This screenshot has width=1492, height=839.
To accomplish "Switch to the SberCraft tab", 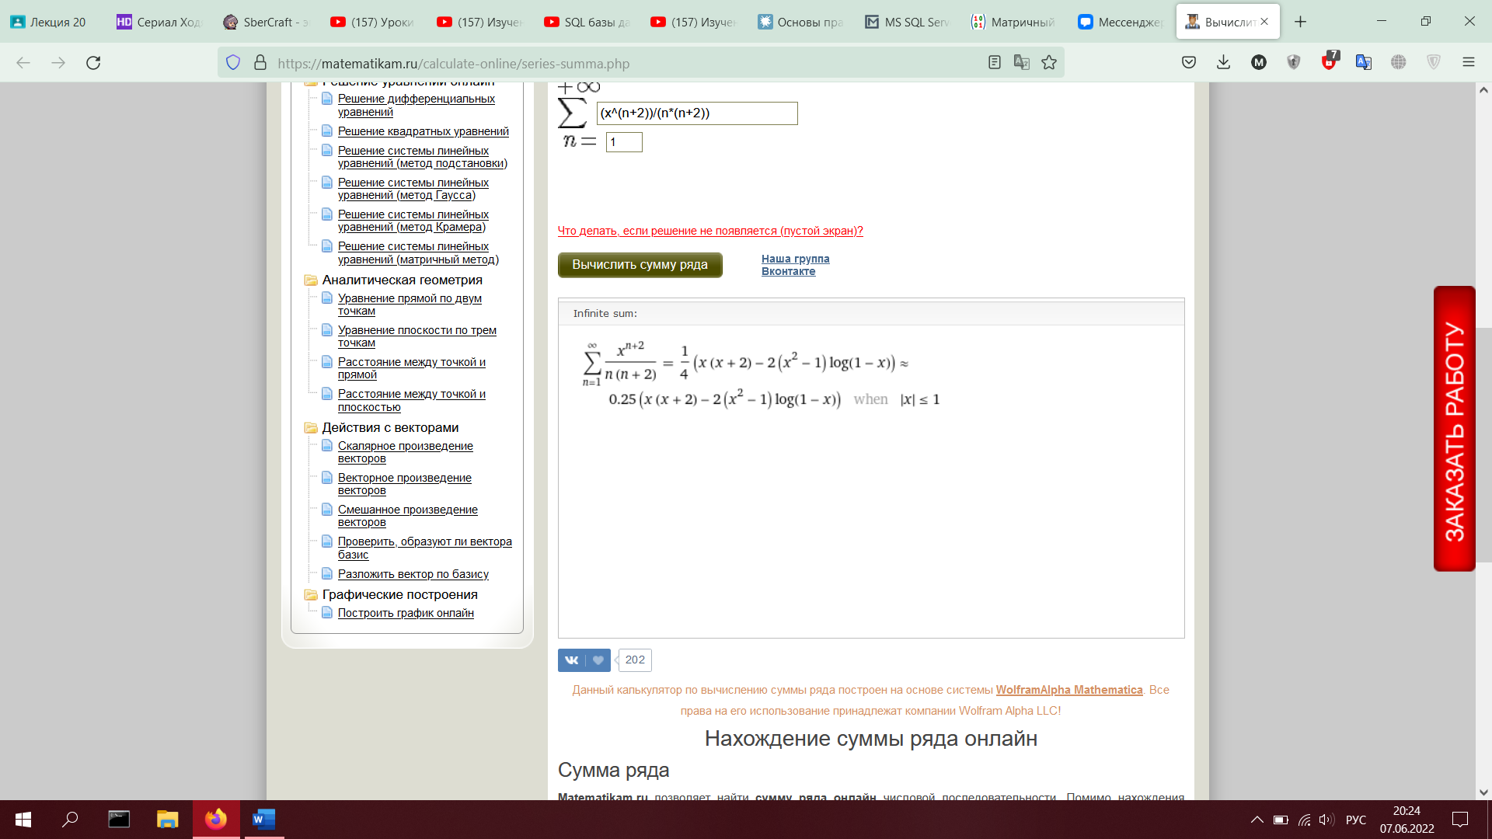I will tap(267, 22).
